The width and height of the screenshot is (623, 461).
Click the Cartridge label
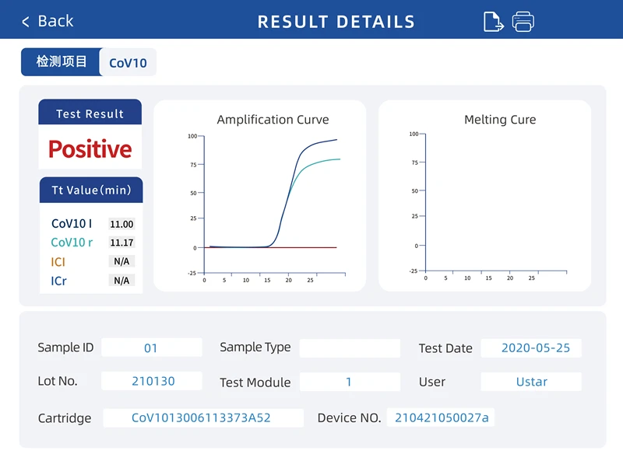pyautogui.click(x=65, y=418)
